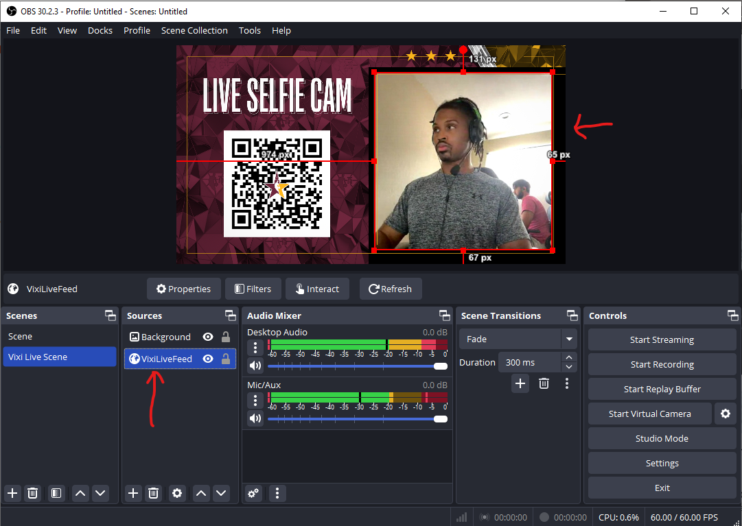The image size is (742, 526).
Task: Move selected source down with arrow
Action: [221, 492]
